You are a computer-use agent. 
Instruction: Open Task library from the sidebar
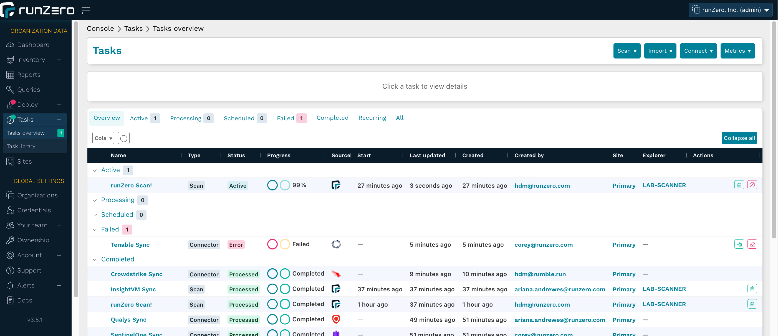pos(21,146)
